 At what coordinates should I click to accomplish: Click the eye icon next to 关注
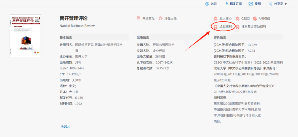click(207, 4)
